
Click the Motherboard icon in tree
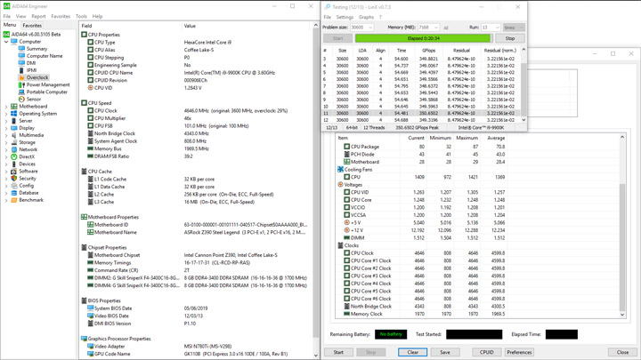14,106
